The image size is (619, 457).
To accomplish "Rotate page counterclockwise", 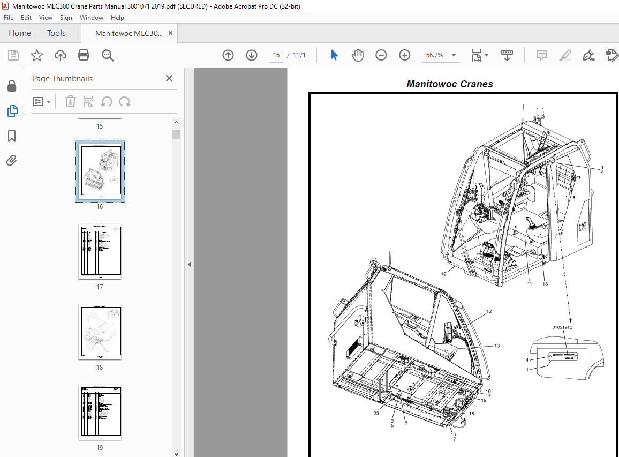I will [107, 101].
